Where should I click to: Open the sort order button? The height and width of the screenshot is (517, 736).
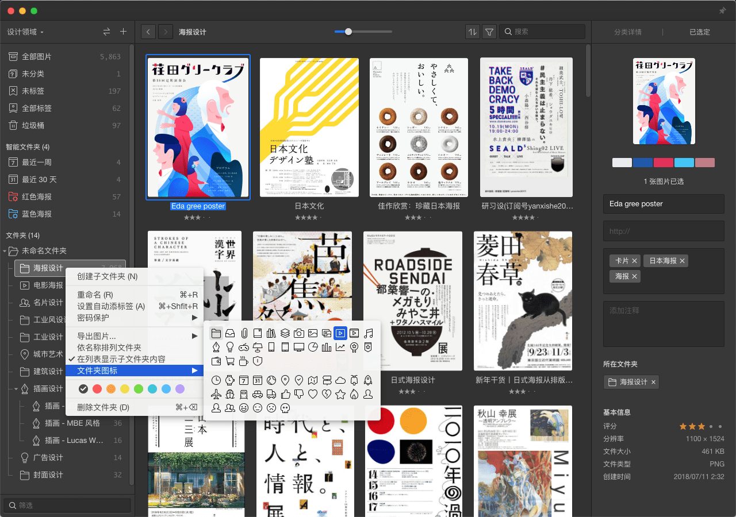coord(472,32)
